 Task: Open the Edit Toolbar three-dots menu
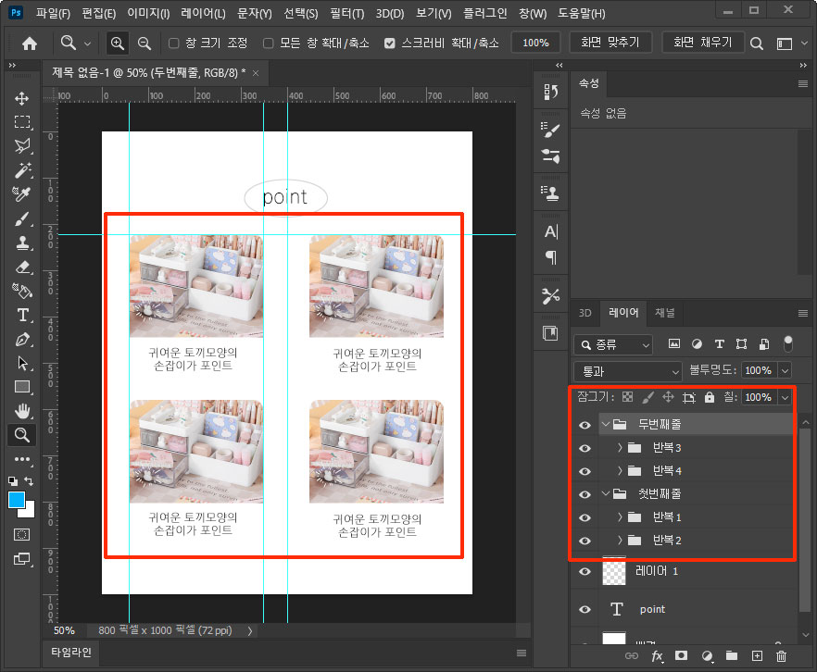(22, 459)
